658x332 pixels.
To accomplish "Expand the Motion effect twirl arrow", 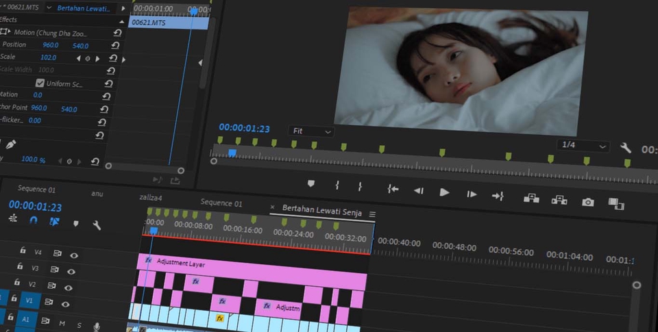I will (9, 31).
